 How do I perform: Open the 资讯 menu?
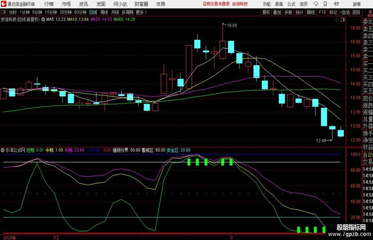point(84,4)
